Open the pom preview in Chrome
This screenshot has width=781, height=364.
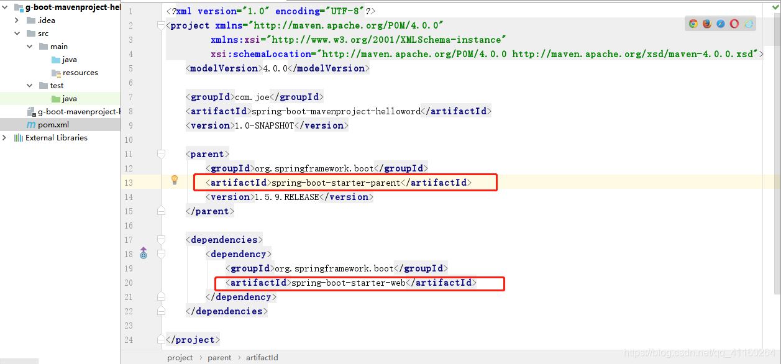pyautogui.click(x=693, y=24)
